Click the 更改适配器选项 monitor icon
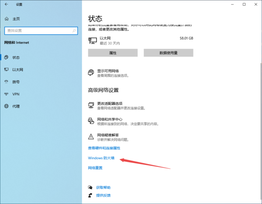262x204 pixels. (x=91, y=105)
